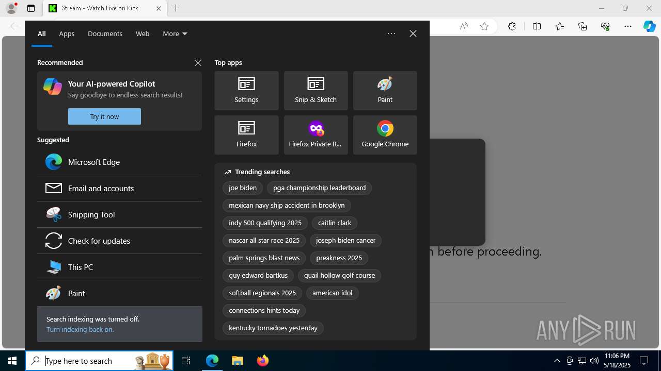Open Edge tab actions menu
Screen dimensions: 661x371
(31, 8)
